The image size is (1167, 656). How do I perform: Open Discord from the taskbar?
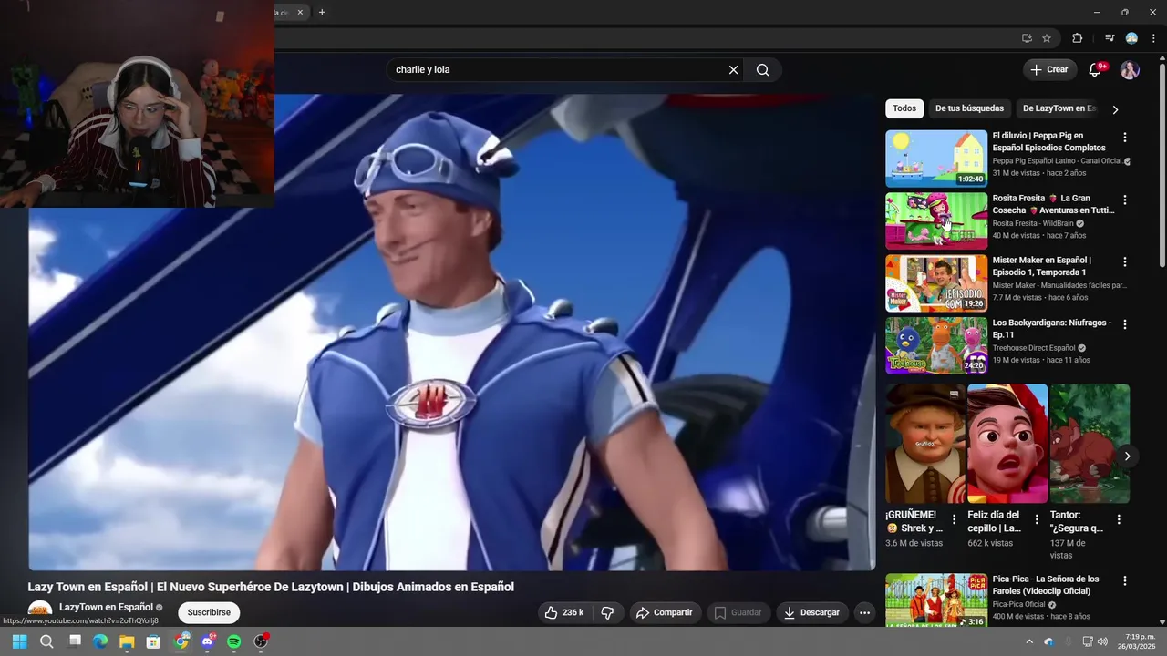208,641
